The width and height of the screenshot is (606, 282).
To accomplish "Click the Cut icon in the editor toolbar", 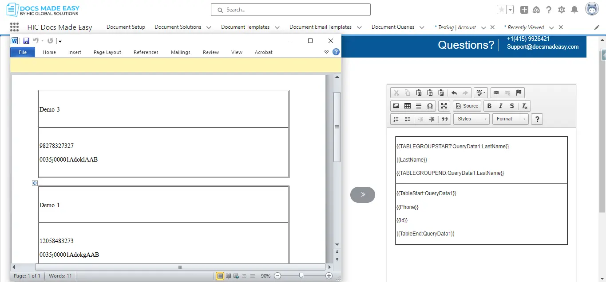I will pyautogui.click(x=396, y=93).
